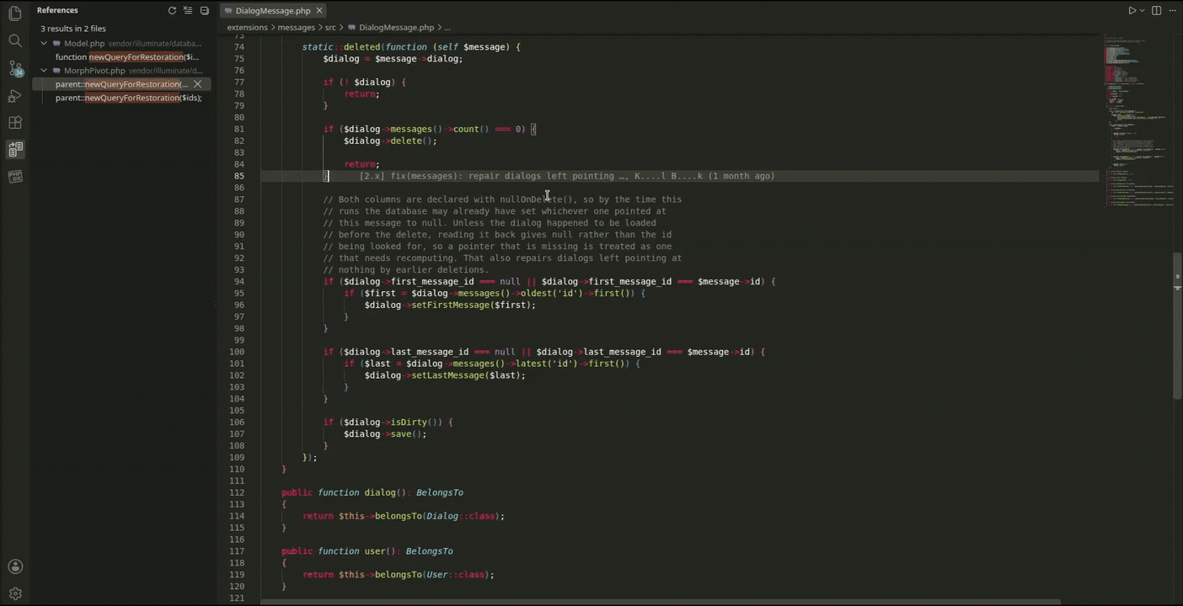Dismiss the highlighted MorphPivot reference entry

(197, 84)
